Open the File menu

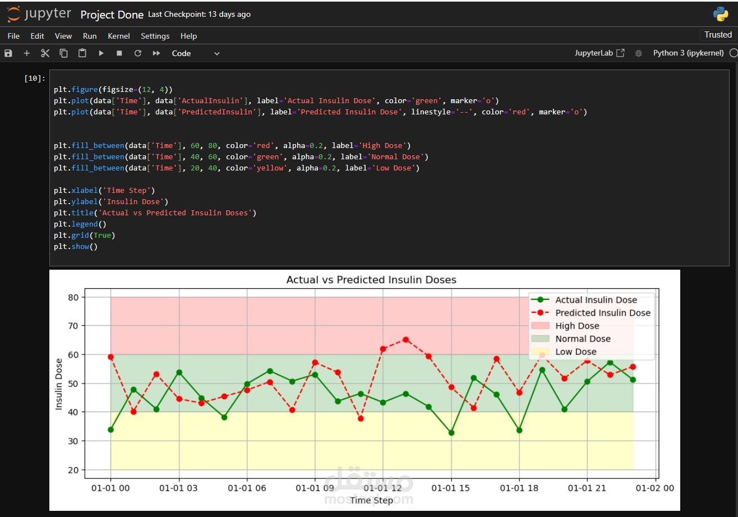point(13,36)
